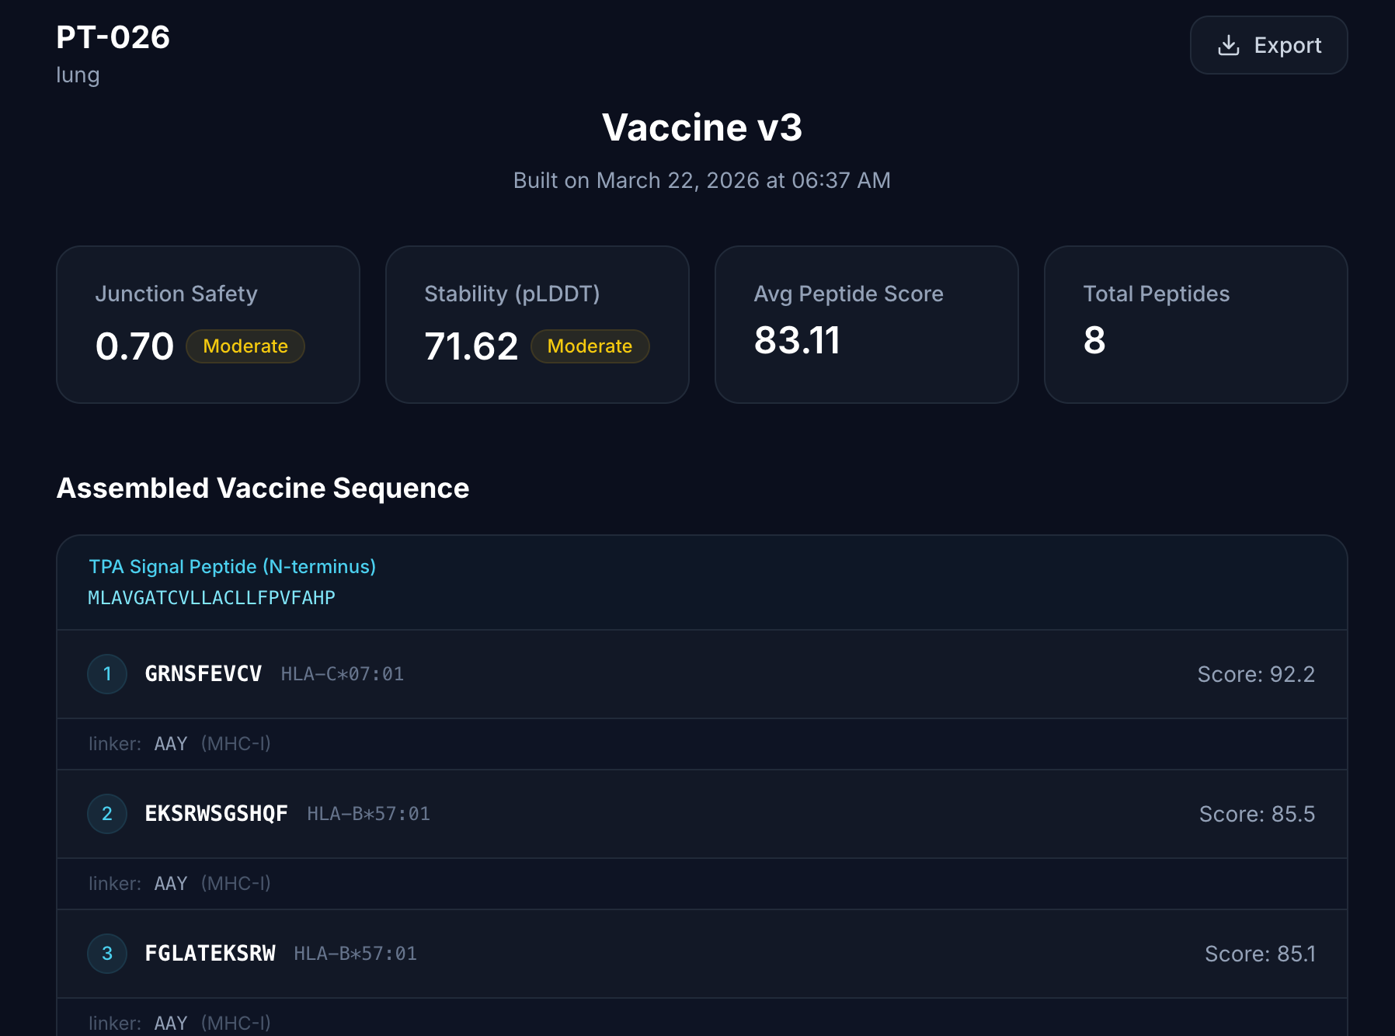This screenshot has width=1395, height=1036.
Task: Click the number 3 peptide badge
Action: pos(107,954)
